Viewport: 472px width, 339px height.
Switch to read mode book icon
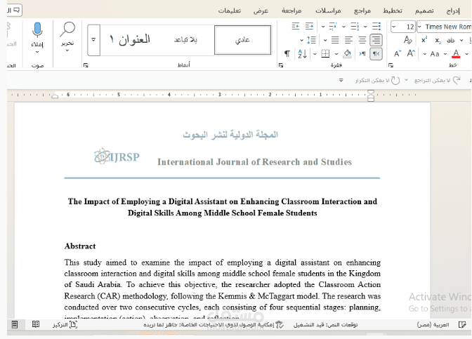(36, 324)
